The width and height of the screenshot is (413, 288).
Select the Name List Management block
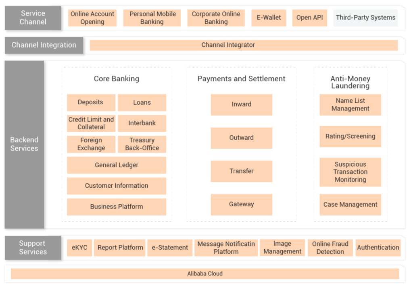tap(350, 105)
